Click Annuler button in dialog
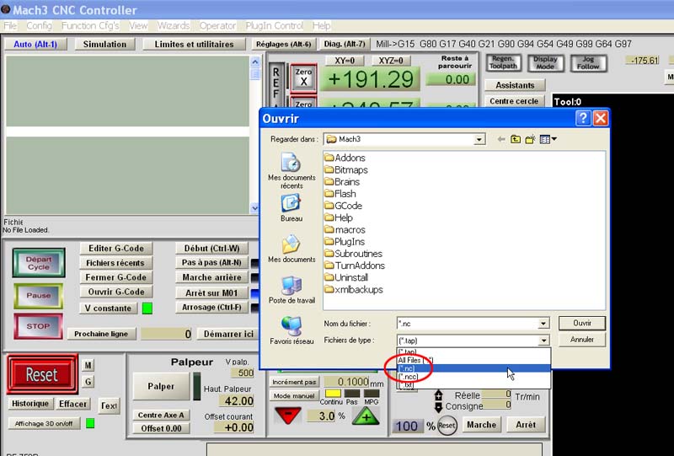The width and height of the screenshot is (674, 456). 582,340
